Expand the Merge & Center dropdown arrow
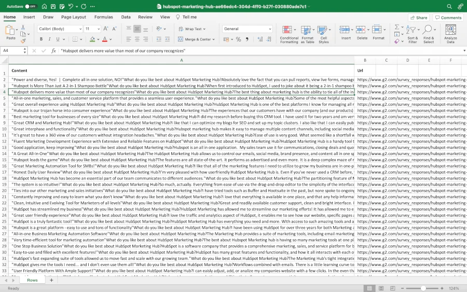The height and width of the screenshot is (292, 467). 214,39
